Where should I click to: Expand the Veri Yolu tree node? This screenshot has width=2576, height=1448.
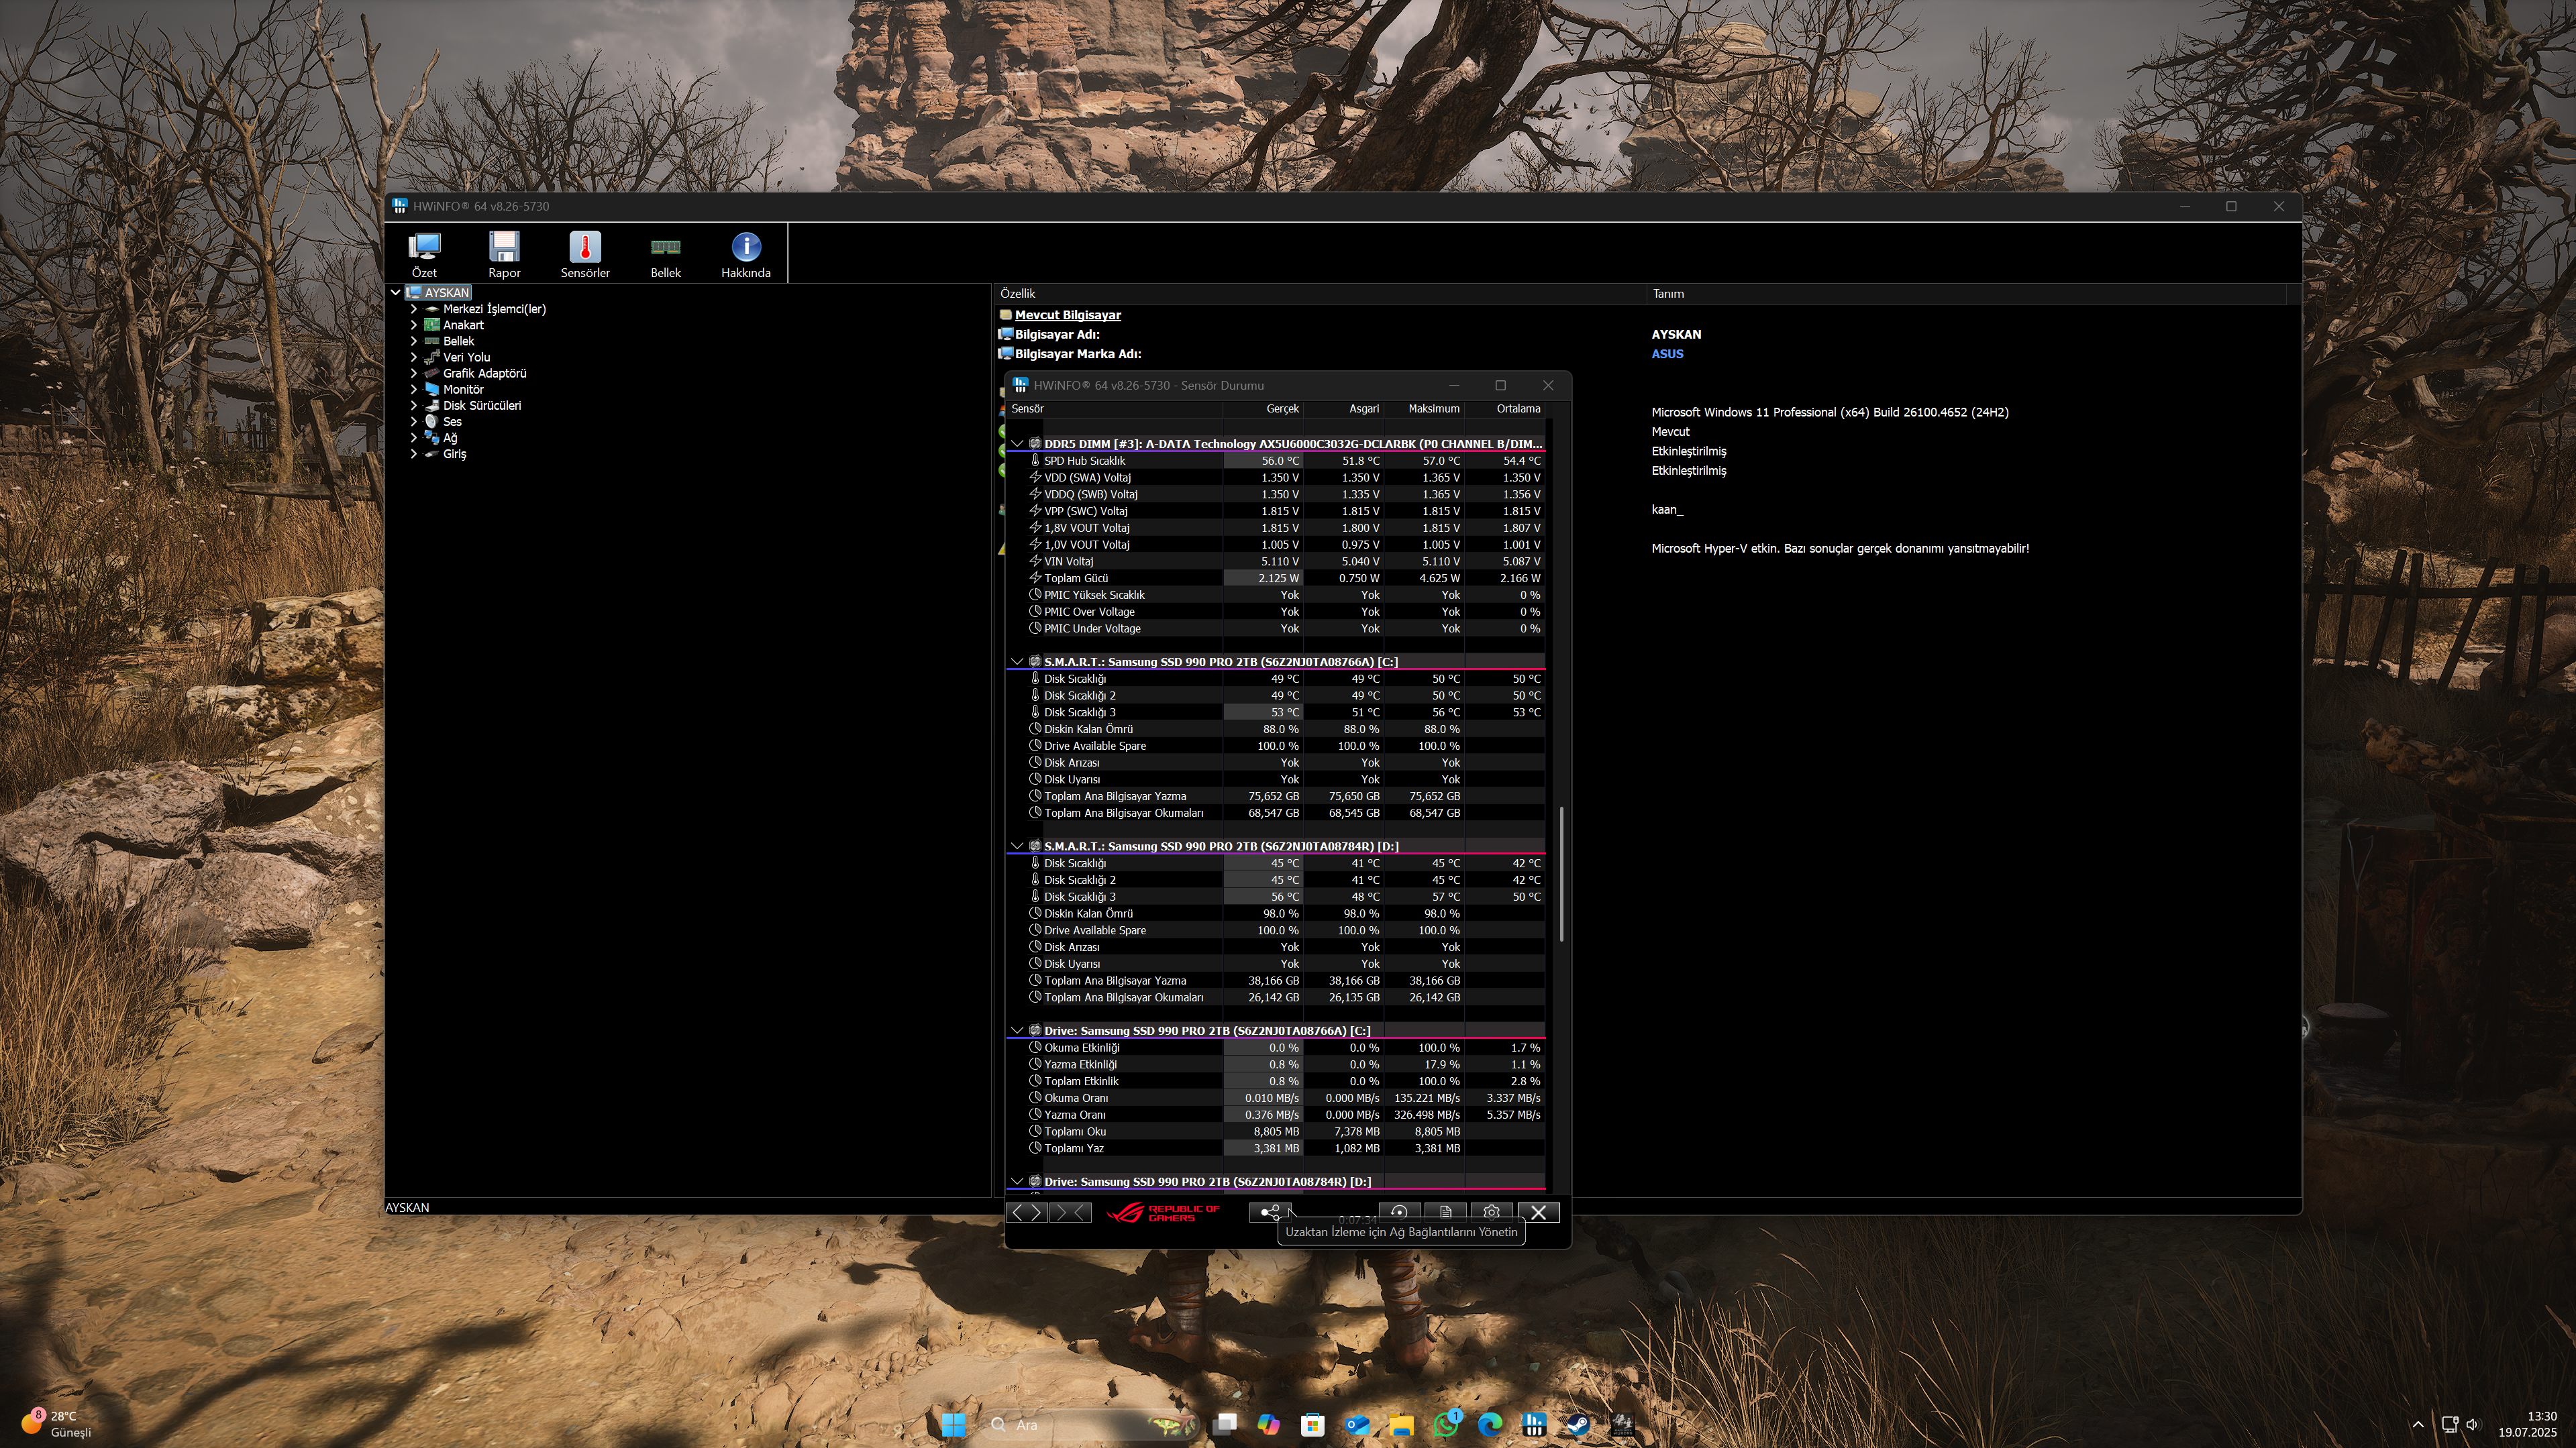pyautogui.click(x=413, y=357)
